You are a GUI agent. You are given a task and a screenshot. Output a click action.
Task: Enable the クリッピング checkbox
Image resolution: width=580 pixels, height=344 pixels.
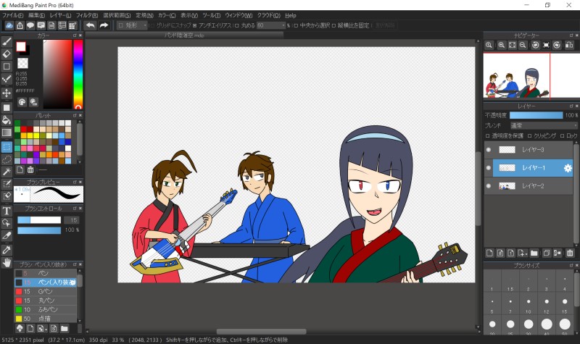click(531, 135)
